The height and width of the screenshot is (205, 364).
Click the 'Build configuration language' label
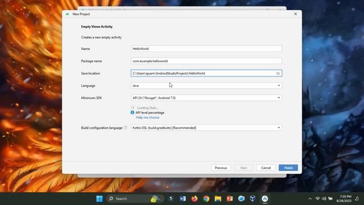102,128
